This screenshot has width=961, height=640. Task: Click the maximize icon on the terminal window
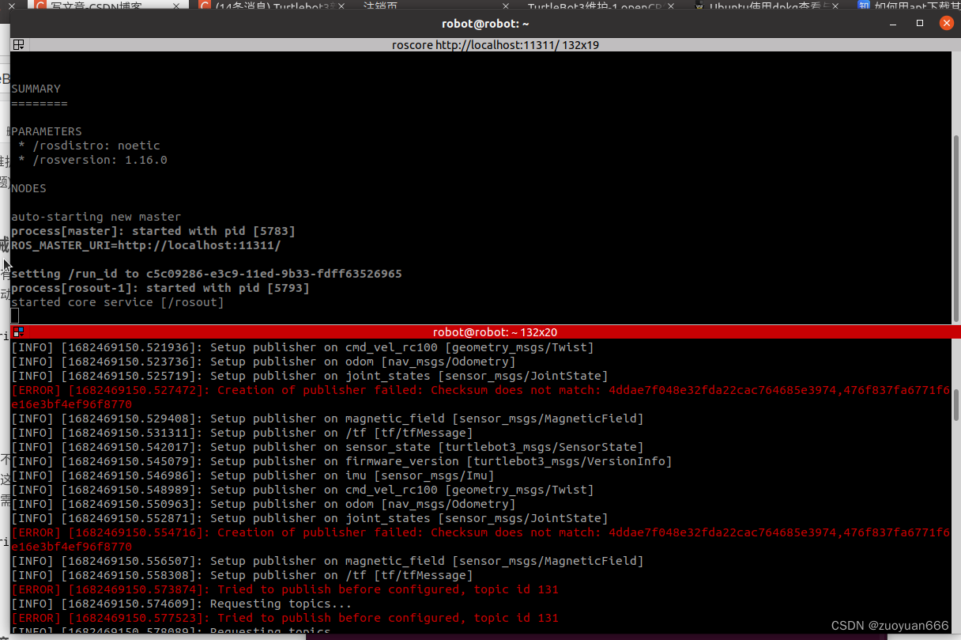point(919,23)
